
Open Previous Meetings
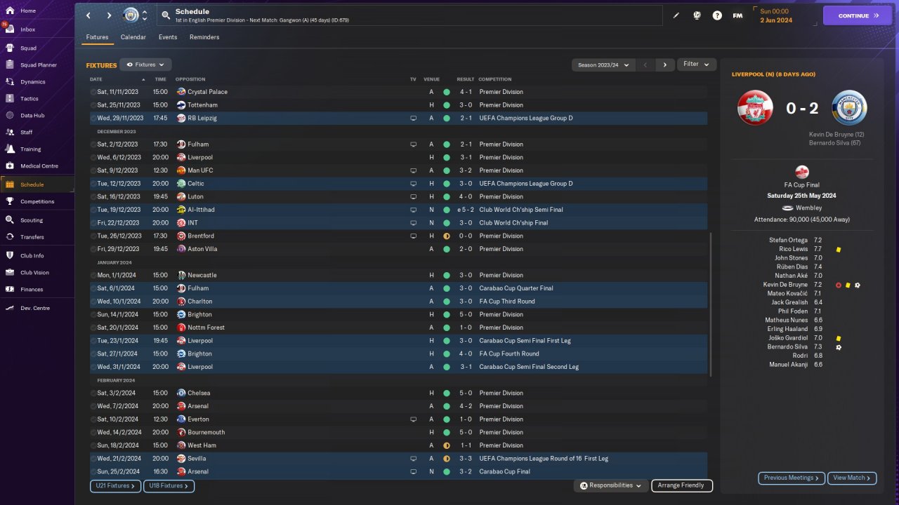coord(792,478)
